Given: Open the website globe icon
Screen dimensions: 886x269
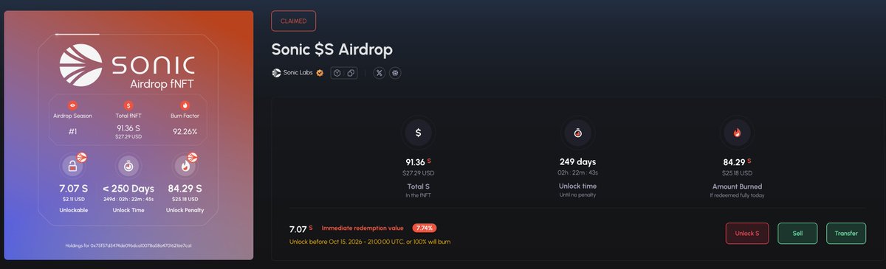Looking at the screenshot, I should tap(395, 73).
